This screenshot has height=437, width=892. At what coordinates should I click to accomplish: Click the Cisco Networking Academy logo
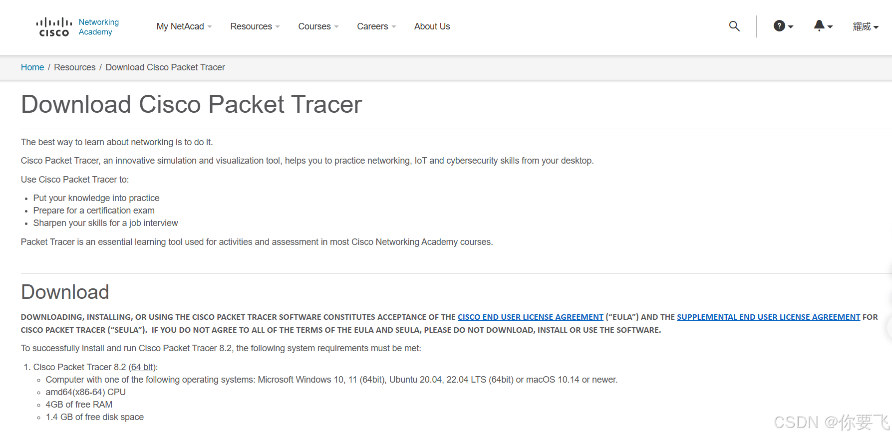(x=77, y=27)
